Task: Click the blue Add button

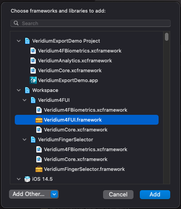Action: [x=155, y=195]
